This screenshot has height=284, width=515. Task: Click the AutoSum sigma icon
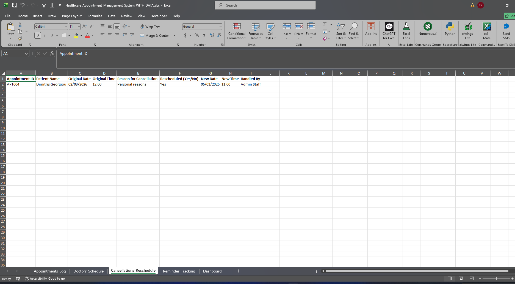coord(325,25)
